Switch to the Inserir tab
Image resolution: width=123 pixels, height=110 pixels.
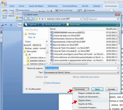(x=21, y=6)
